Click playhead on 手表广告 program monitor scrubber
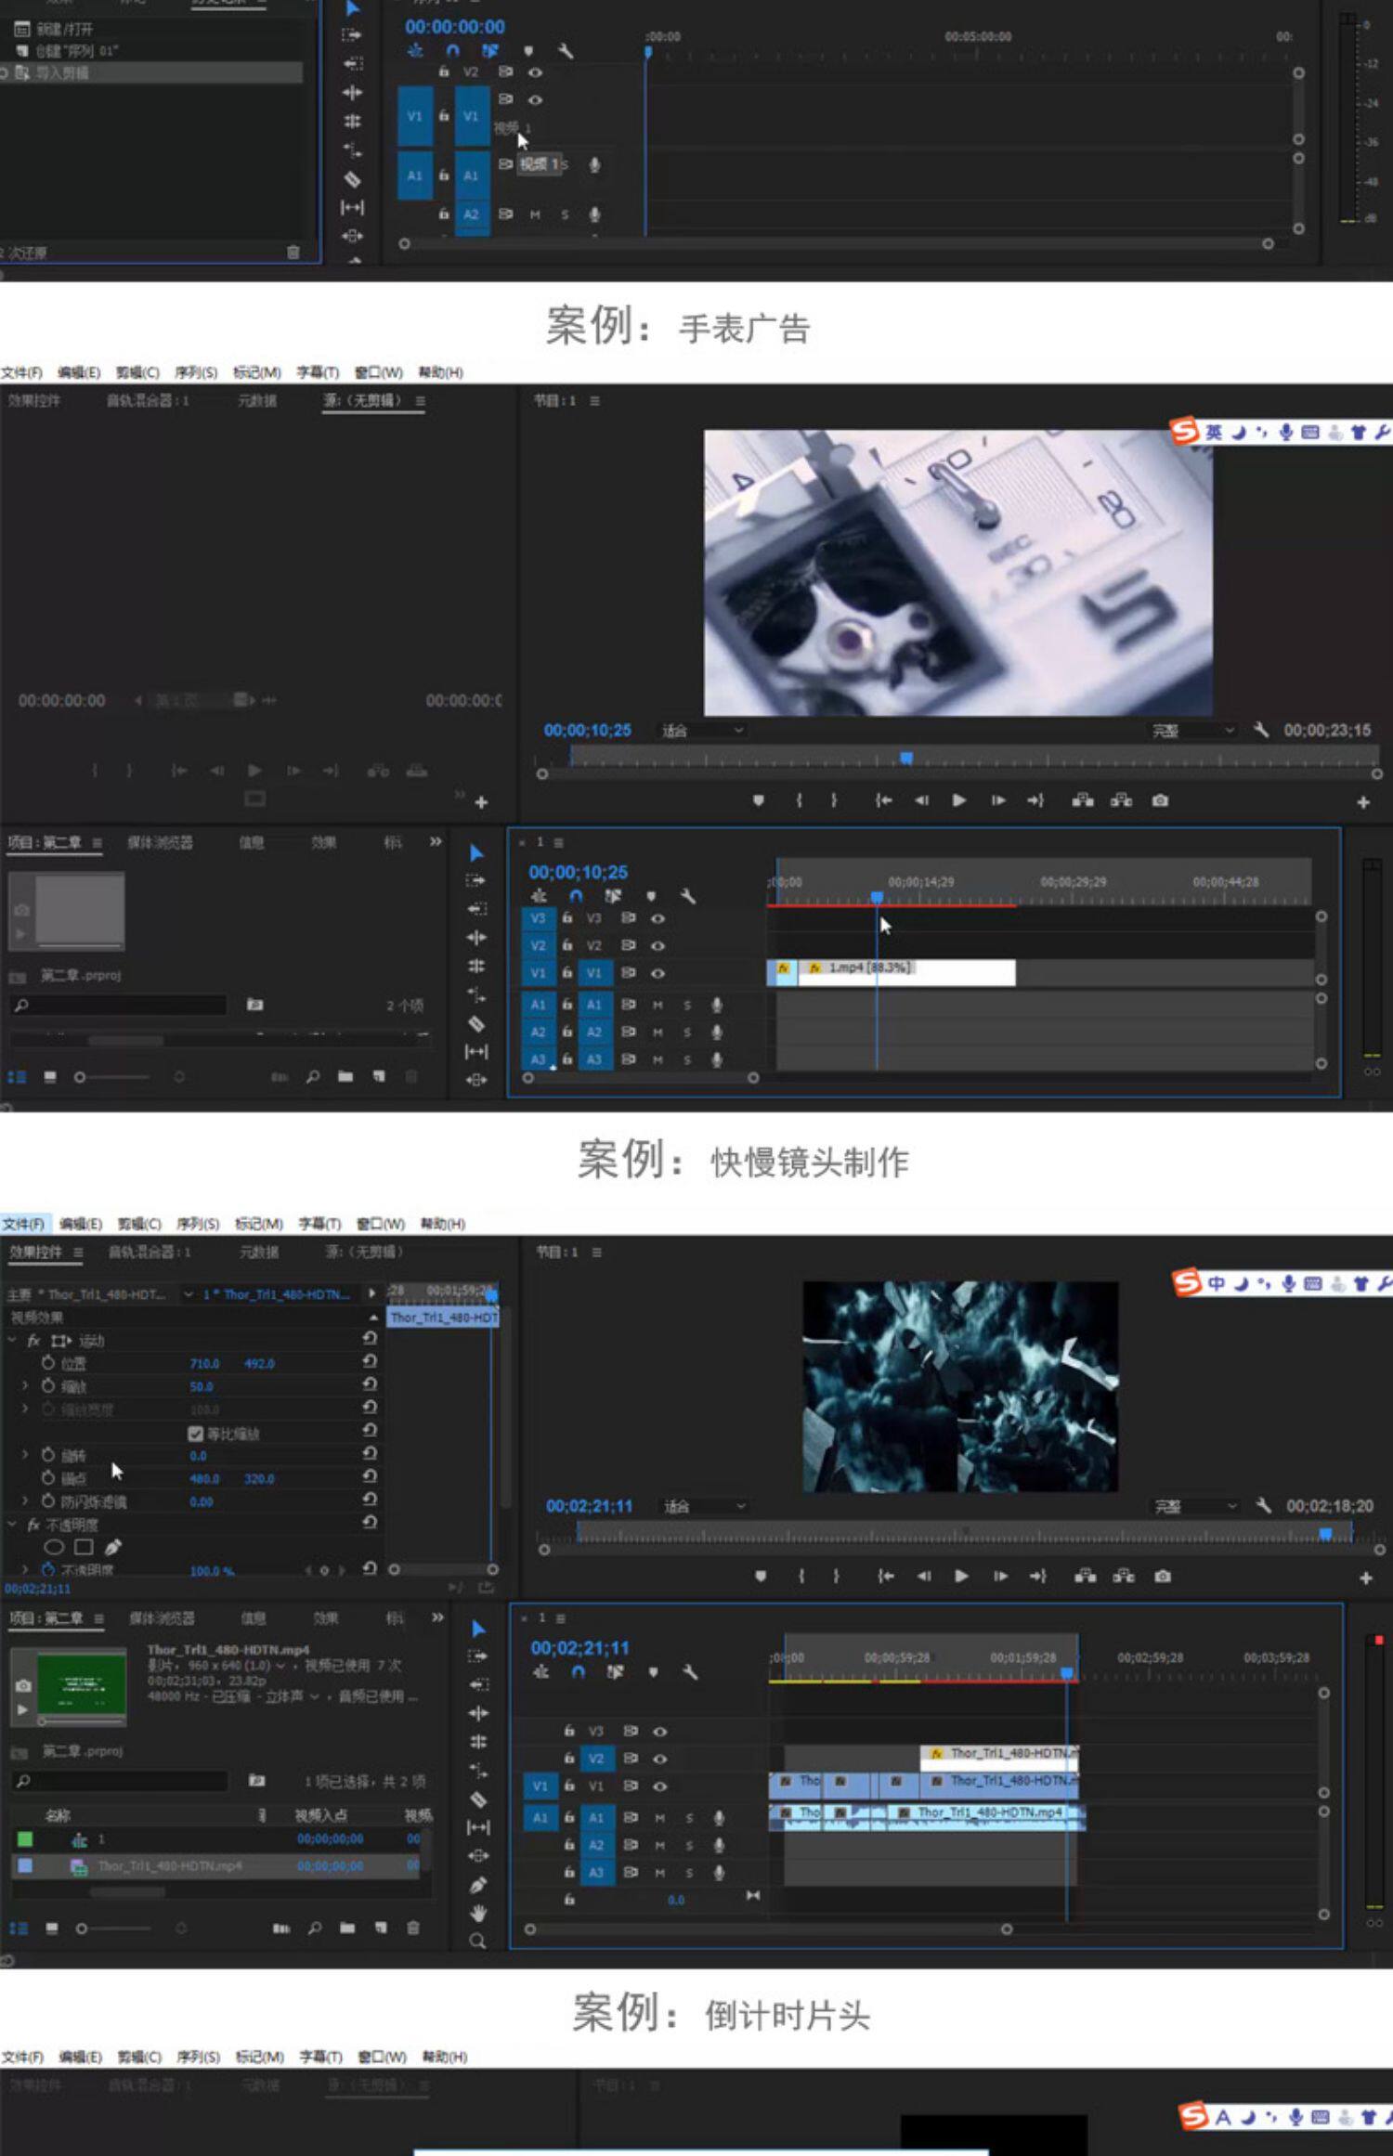 tap(906, 758)
